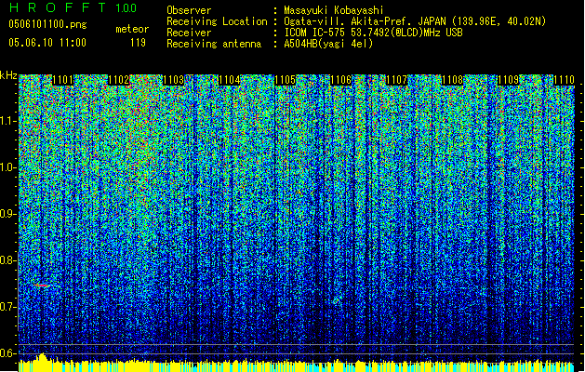The height and width of the screenshot is (372, 585).
Task: Click the 1.1 kHz axis tick label
Action: click(x=8, y=121)
